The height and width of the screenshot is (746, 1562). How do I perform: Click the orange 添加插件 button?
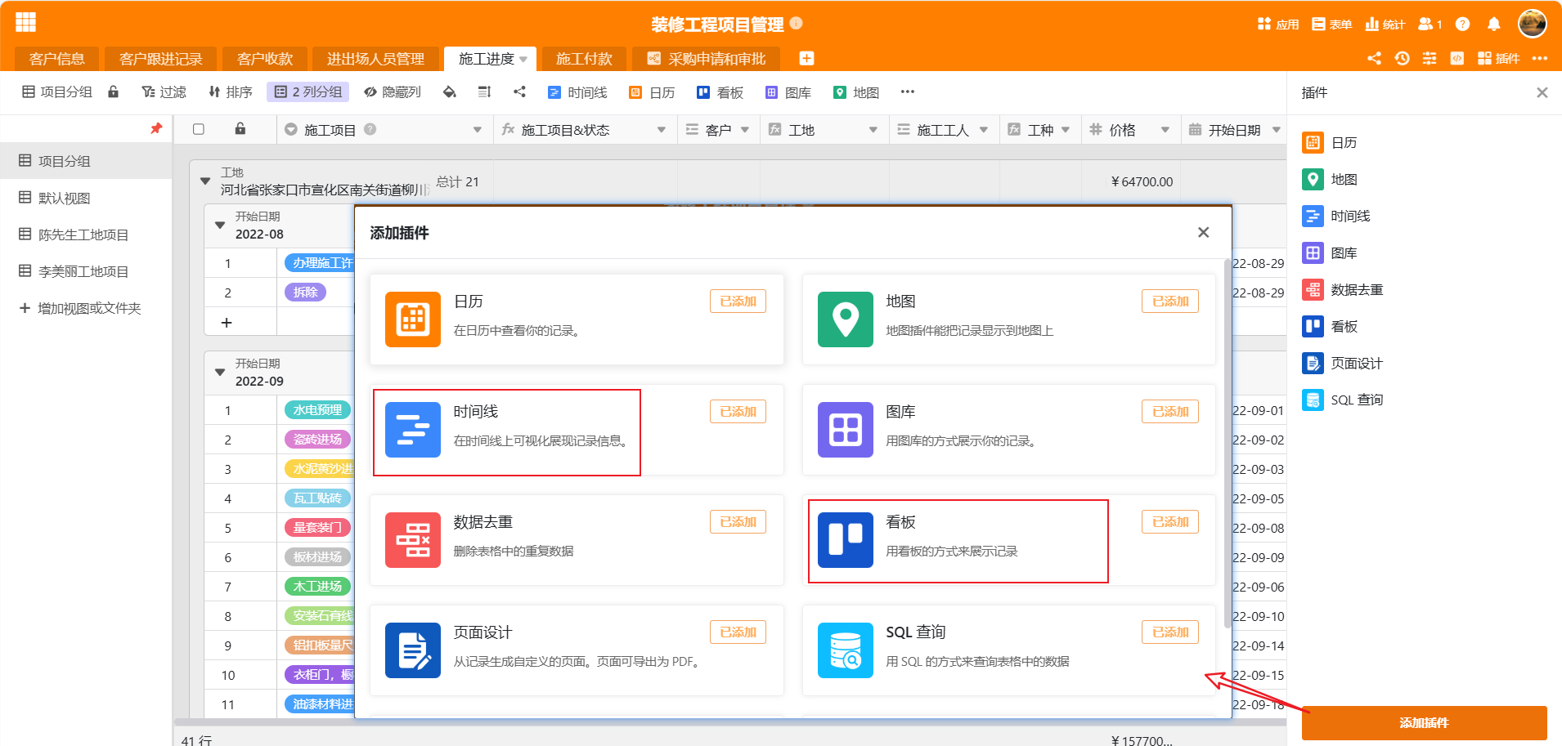pos(1423,723)
